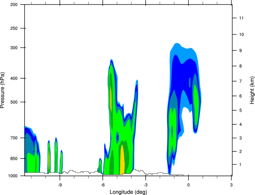Click the 500 pressure tick label

(x=14, y=102)
